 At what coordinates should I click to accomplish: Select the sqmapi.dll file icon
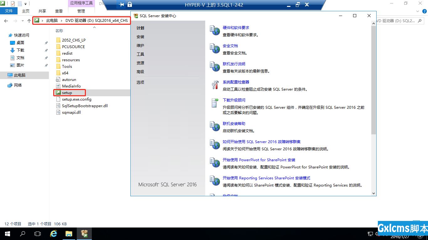tap(58, 112)
